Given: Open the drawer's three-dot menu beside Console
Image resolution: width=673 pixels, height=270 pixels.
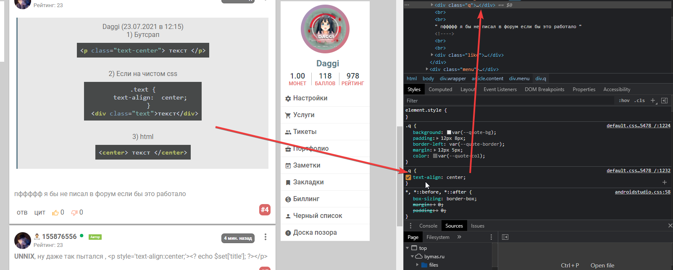Looking at the screenshot, I should pyautogui.click(x=410, y=226).
